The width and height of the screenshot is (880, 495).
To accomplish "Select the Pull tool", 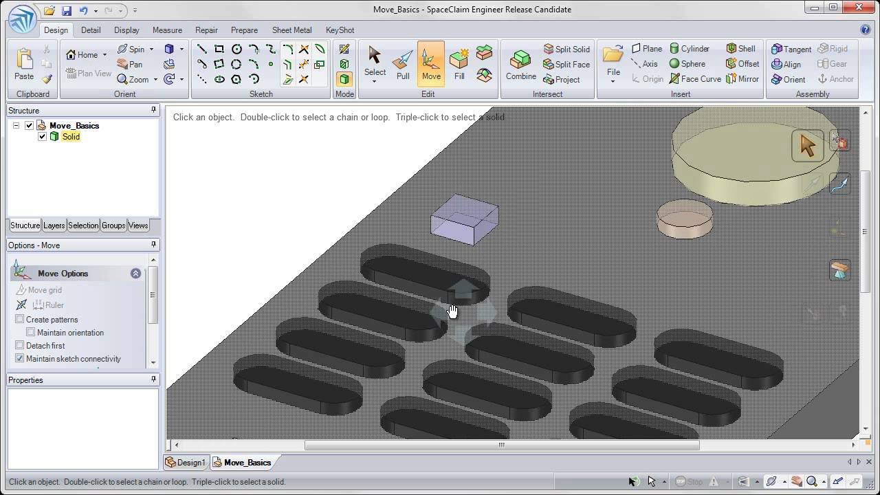I will pos(403,64).
